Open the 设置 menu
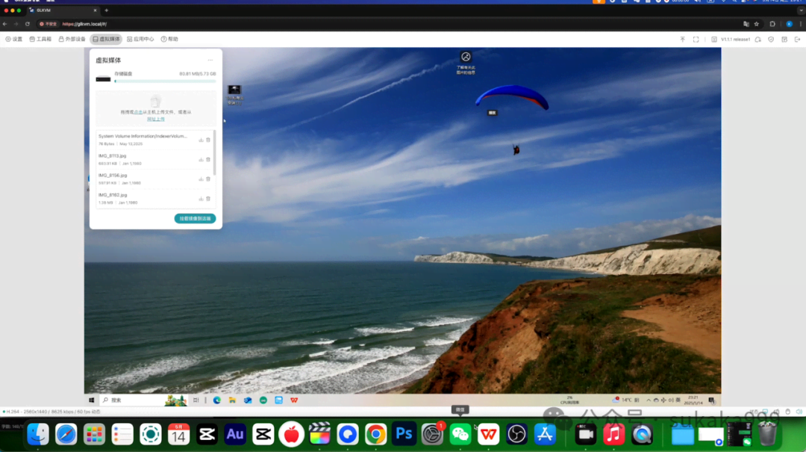The height and width of the screenshot is (452, 806). [x=14, y=39]
